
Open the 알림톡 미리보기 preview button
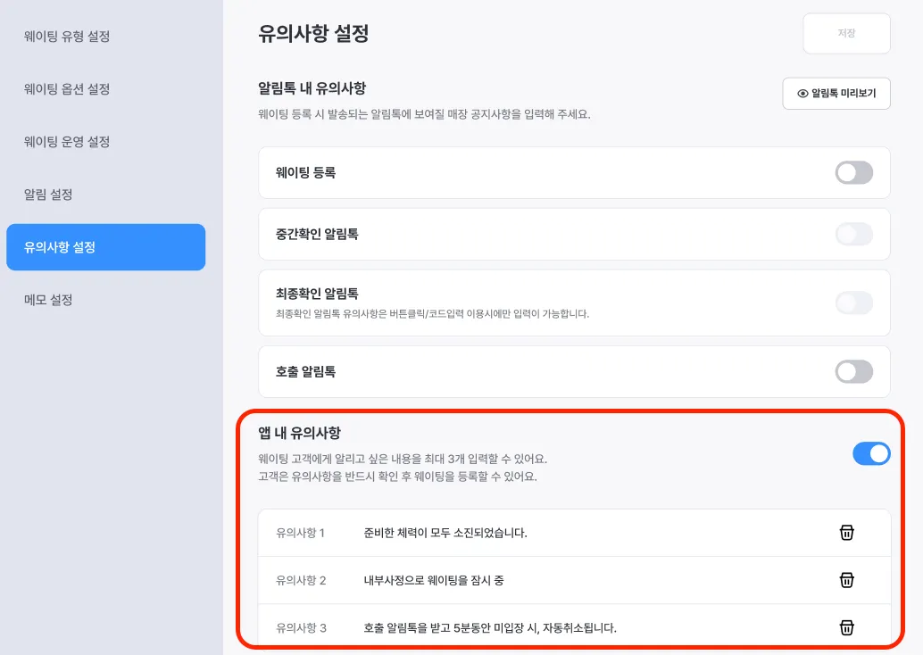point(836,93)
